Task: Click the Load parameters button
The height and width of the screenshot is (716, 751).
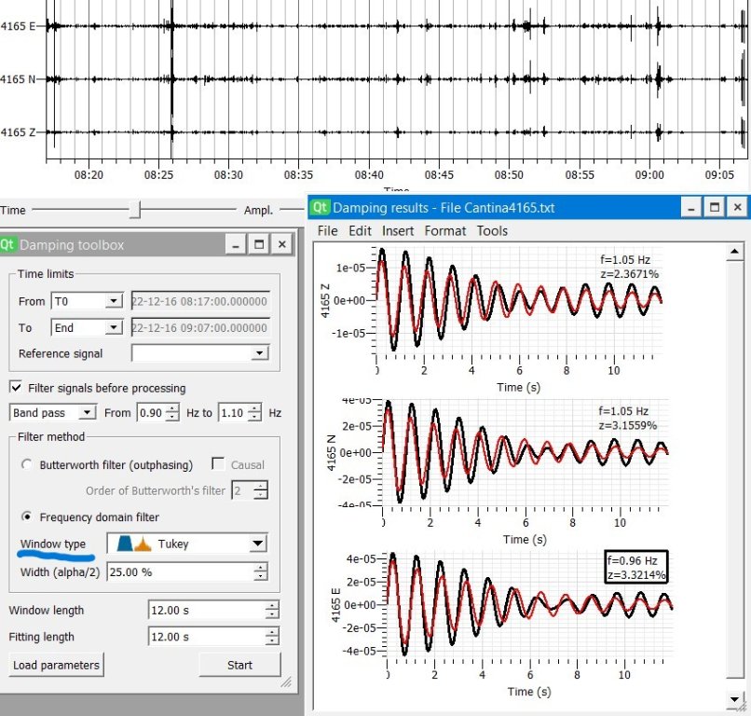Action: pos(56,665)
